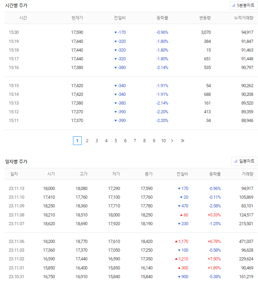Click closing price 18,420 on 23.11.06
The height and width of the screenshot is (283, 258).
tap(146, 241)
